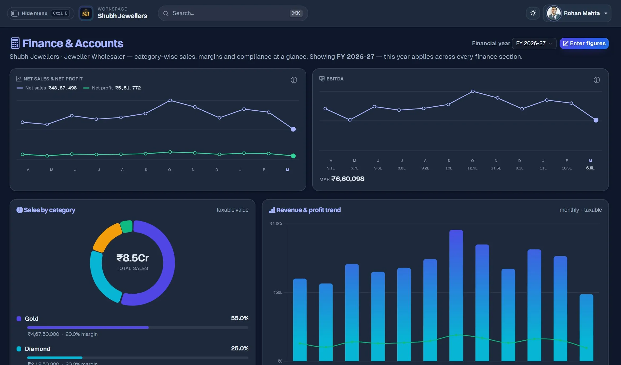Screen dimensions: 621x365
Task: Click the highlighted March point on Net sales line
Action: (293, 129)
